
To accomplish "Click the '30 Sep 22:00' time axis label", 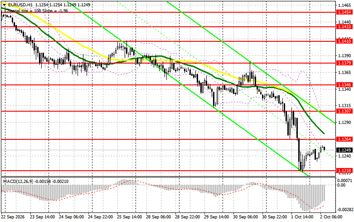I will [x=275, y=217].
